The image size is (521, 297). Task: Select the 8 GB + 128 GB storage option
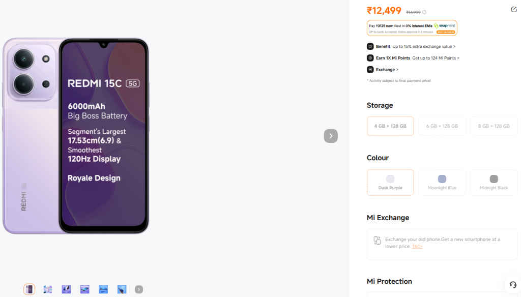coord(493,126)
